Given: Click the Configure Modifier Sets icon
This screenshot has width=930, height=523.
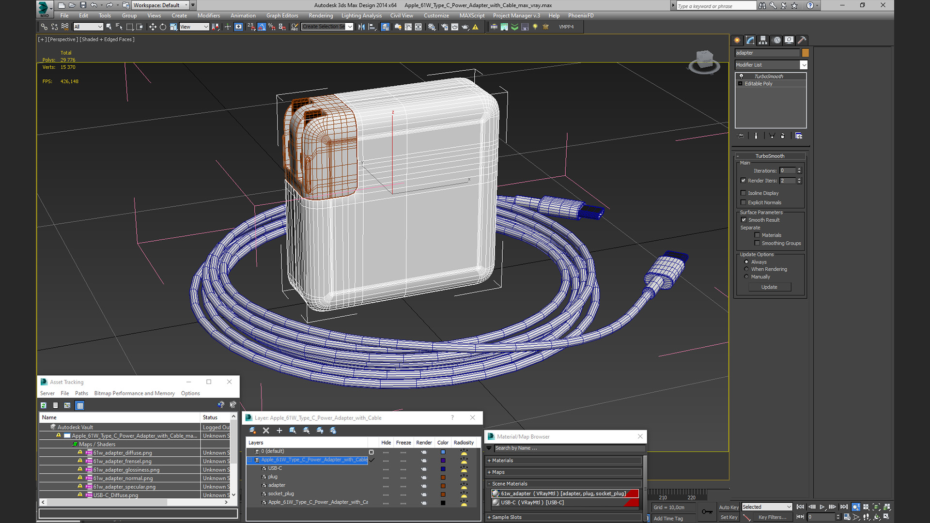Looking at the screenshot, I should (x=799, y=136).
